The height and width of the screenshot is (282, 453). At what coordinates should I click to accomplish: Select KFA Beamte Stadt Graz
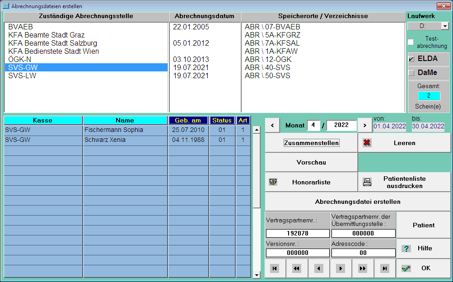click(86, 35)
